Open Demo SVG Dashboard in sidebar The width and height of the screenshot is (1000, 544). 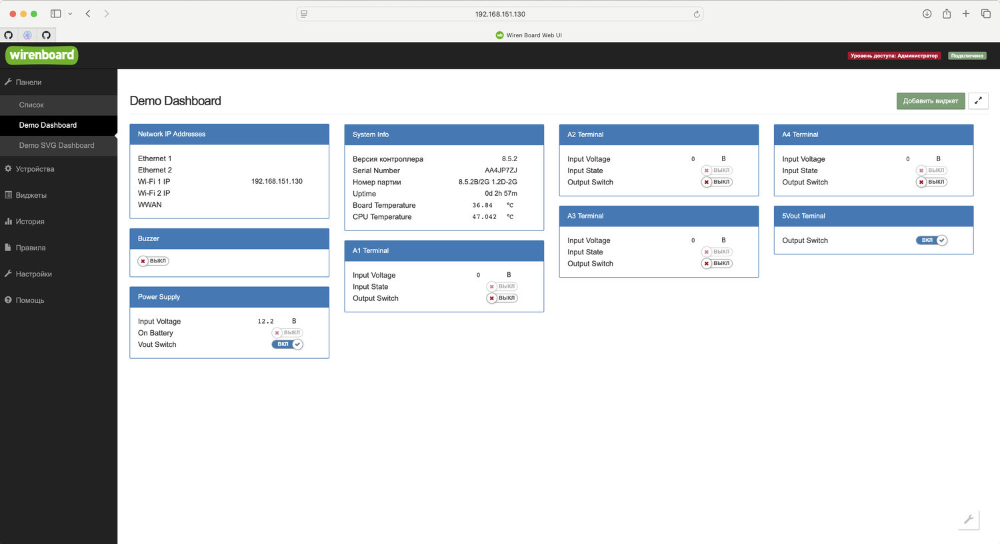[x=57, y=145]
